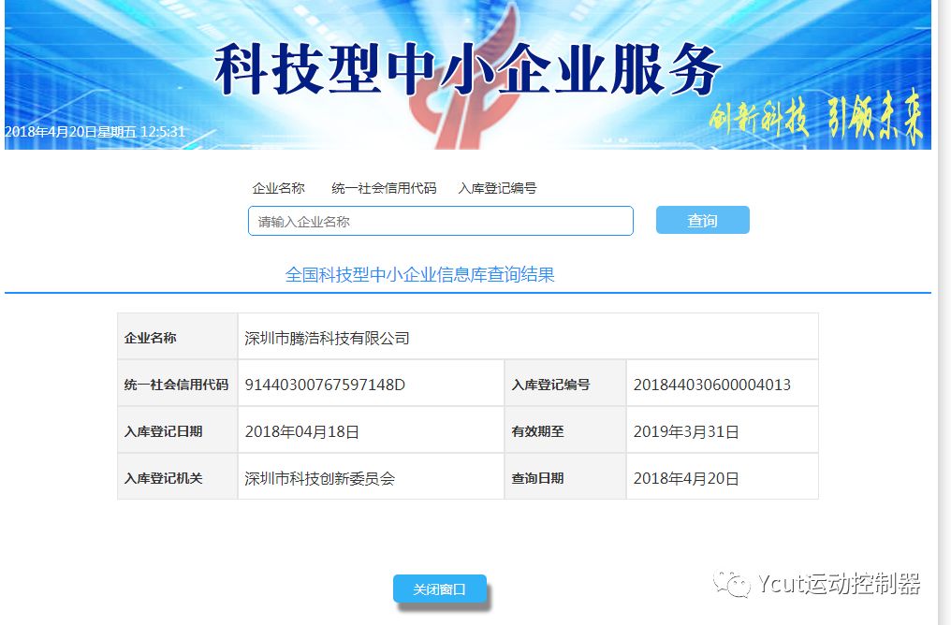951x625 pixels.
Task: Click registering authority 深圳市科技创新委员会
Action: point(319,478)
